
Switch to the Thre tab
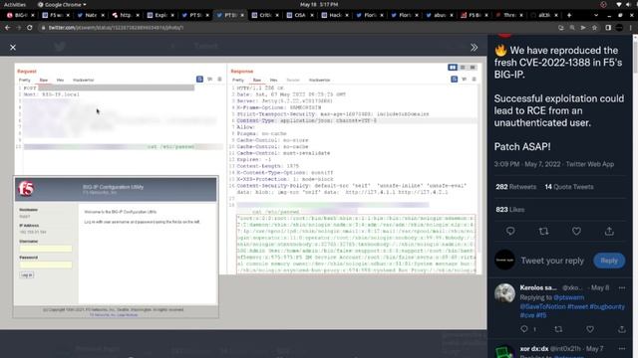(508, 15)
